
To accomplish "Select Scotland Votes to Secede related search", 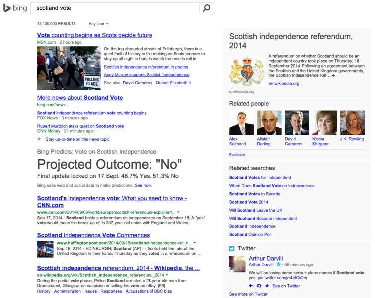I will (255, 194).
